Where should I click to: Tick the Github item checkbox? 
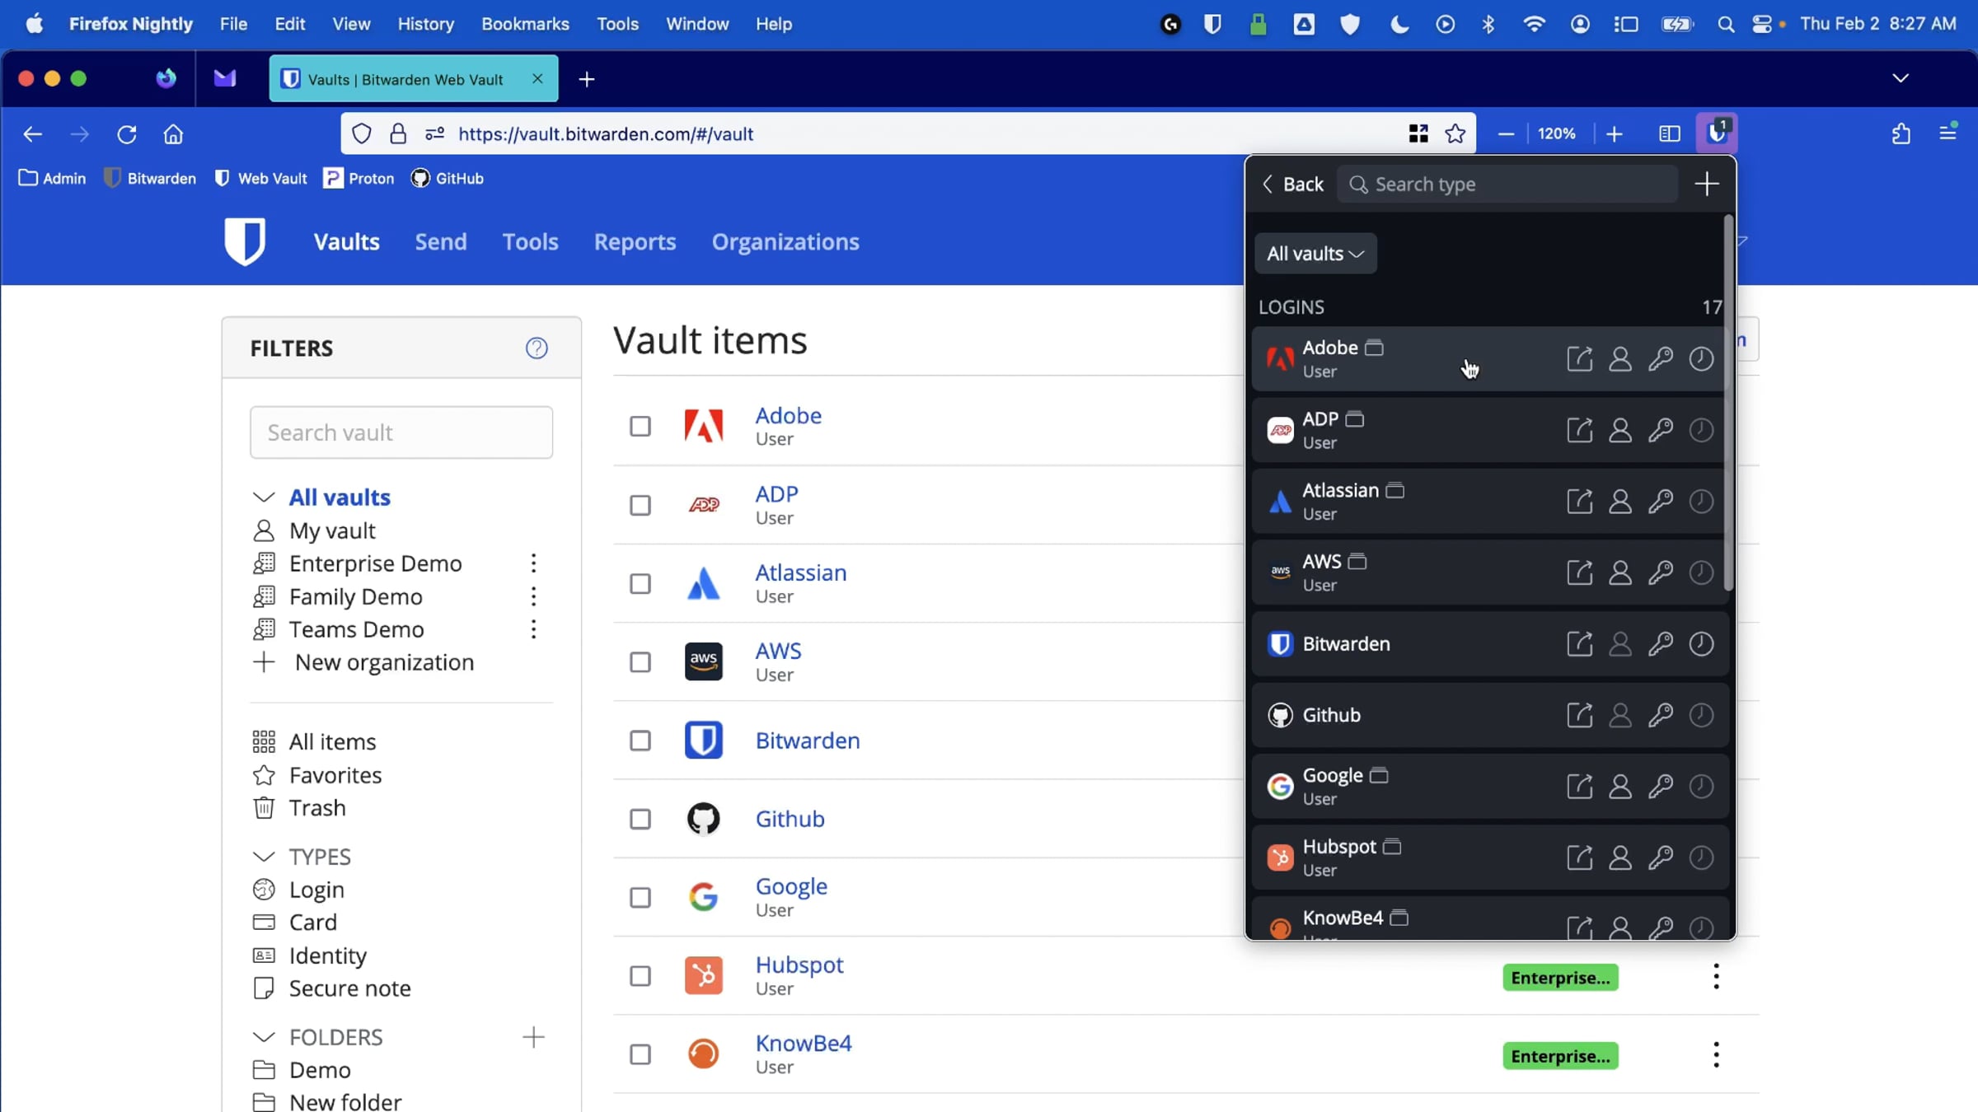(x=640, y=819)
